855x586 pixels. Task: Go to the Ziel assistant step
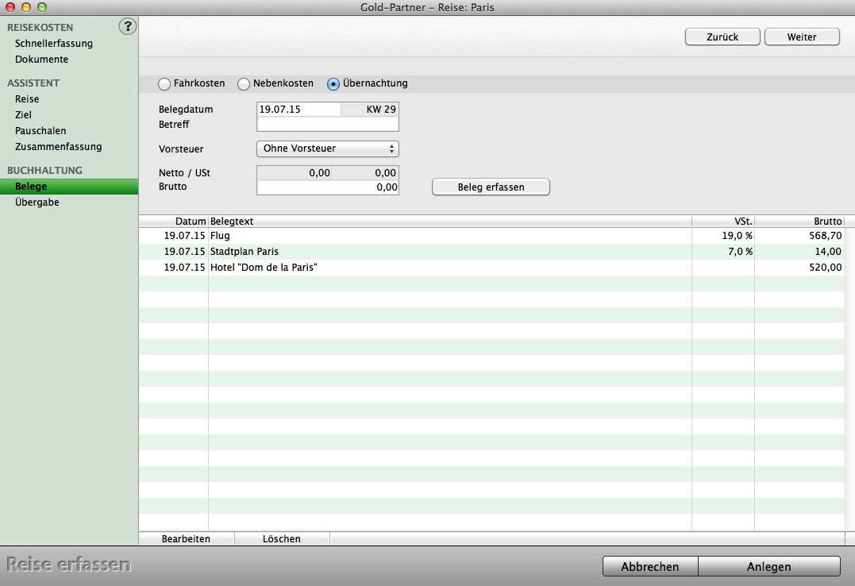[x=23, y=115]
